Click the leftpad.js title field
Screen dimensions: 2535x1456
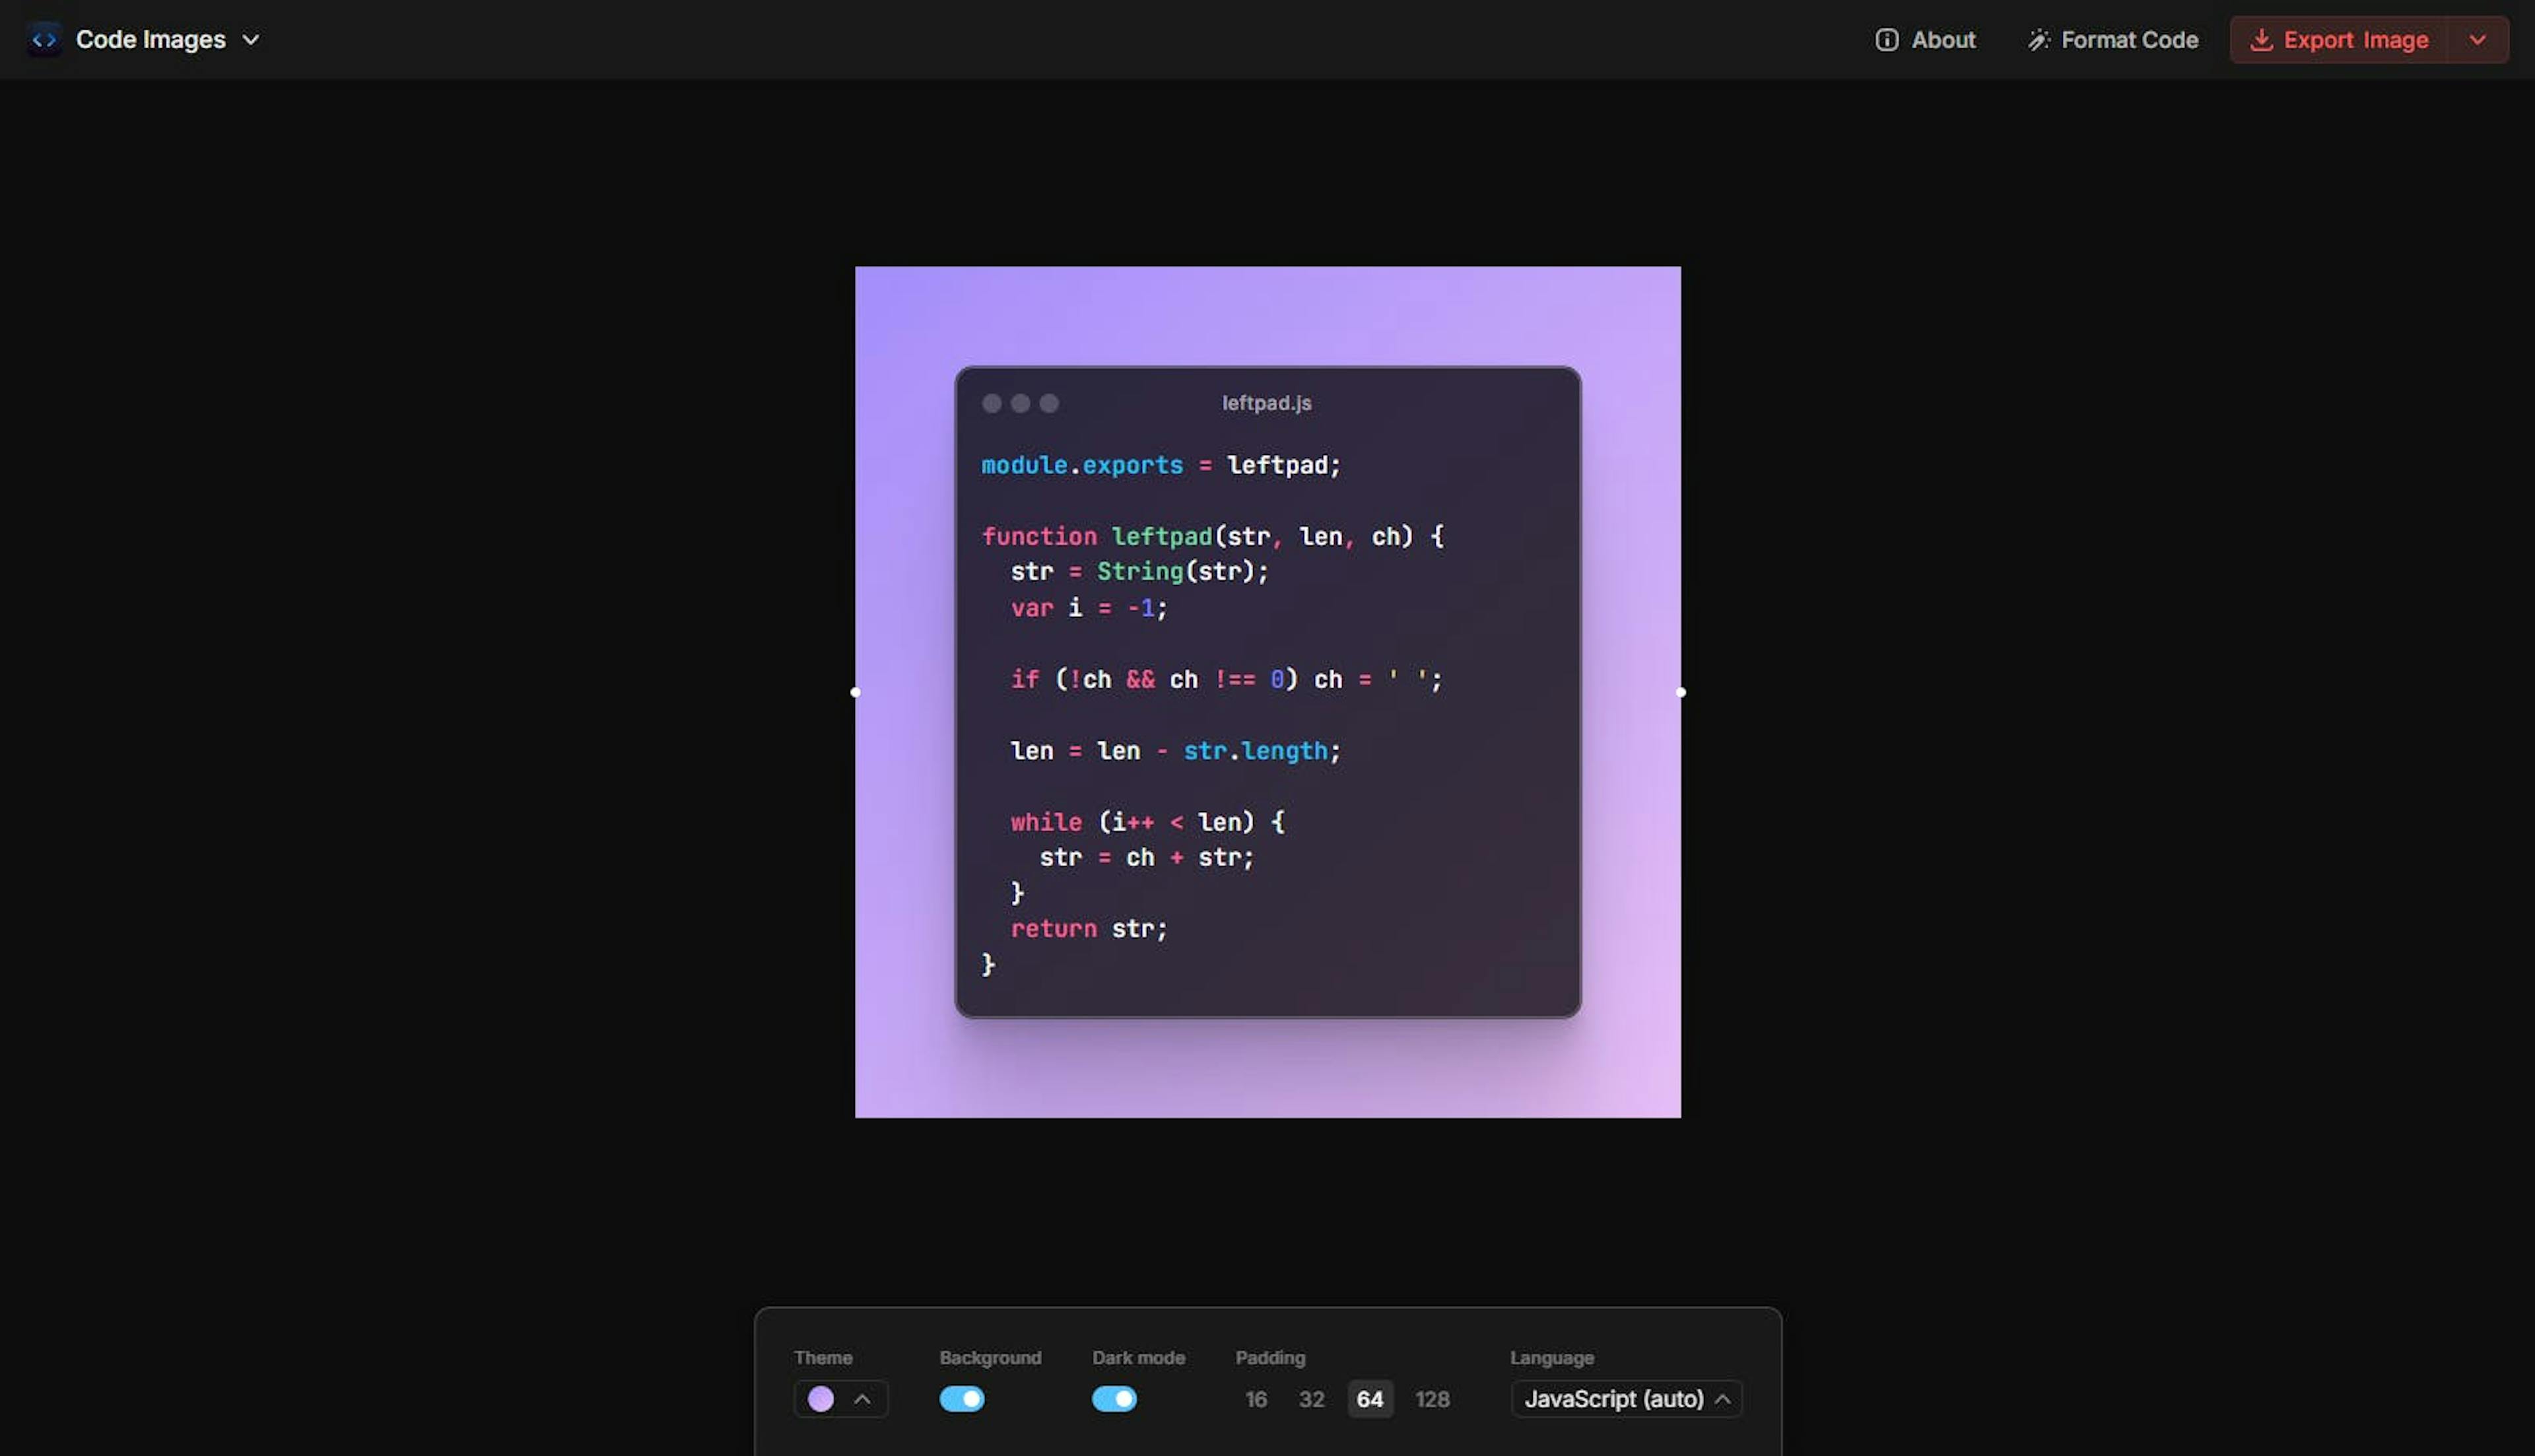[x=1266, y=403]
